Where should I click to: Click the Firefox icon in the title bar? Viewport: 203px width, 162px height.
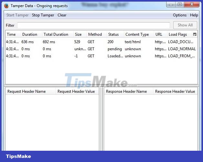[6, 6]
